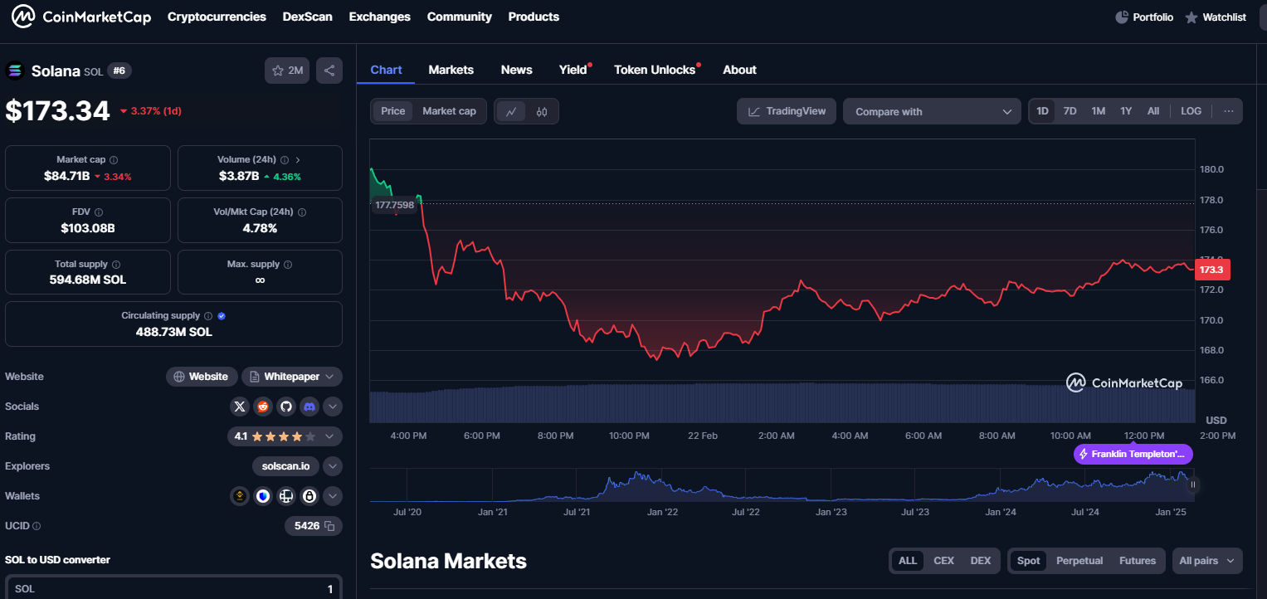Open more chart options ellipsis
The image size is (1267, 599).
[x=1229, y=111]
